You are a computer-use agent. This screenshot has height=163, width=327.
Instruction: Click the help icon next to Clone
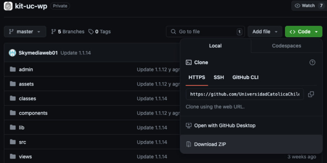click(x=312, y=62)
